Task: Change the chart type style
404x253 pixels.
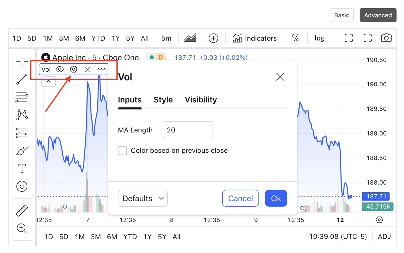Action: click(x=190, y=38)
